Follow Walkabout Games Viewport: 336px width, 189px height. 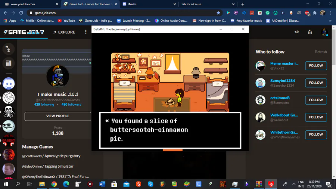click(x=316, y=117)
